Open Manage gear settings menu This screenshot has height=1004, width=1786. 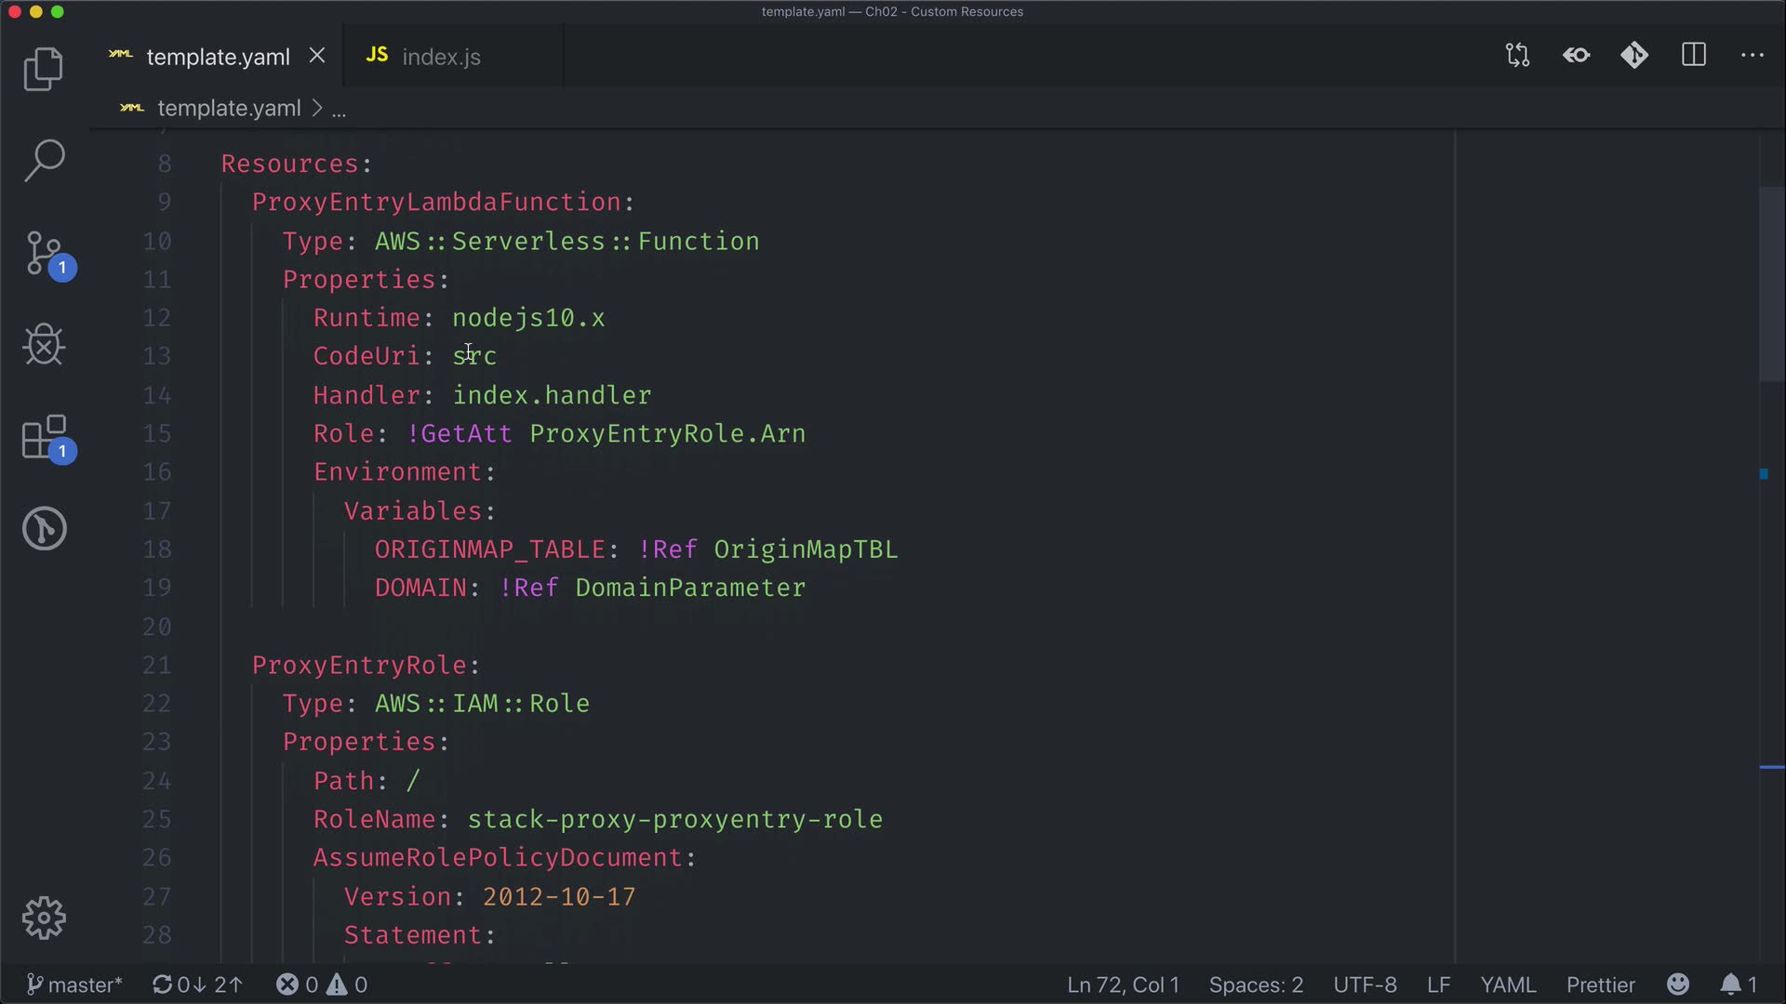[x=44, y=918]
